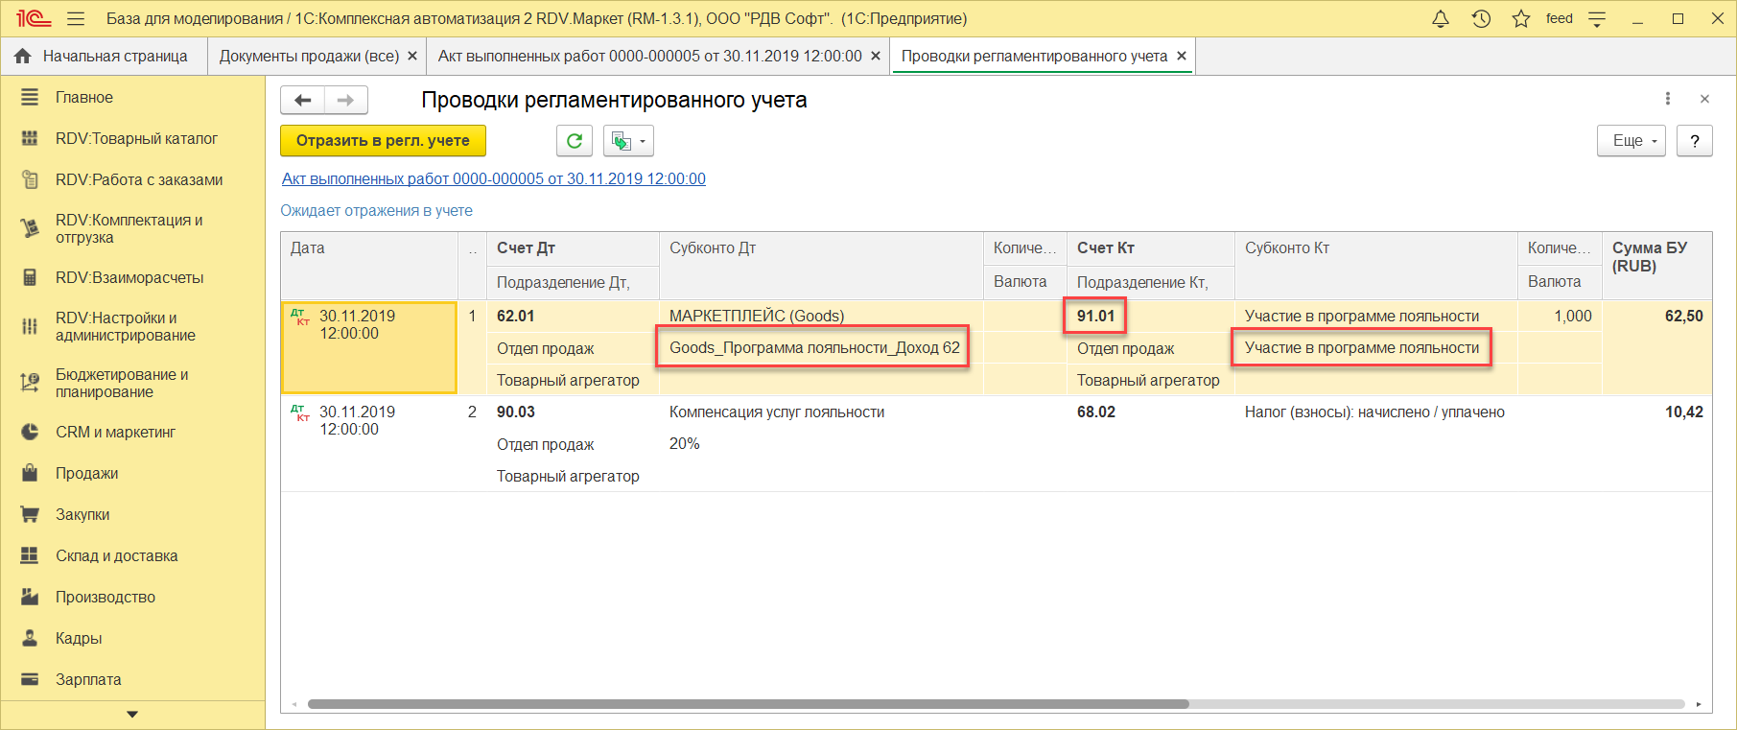Expand the Еще dropdown menu

pyautogui.click(x=1631, y=141)
